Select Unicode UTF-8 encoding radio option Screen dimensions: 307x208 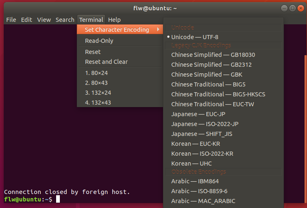[194, 37]
